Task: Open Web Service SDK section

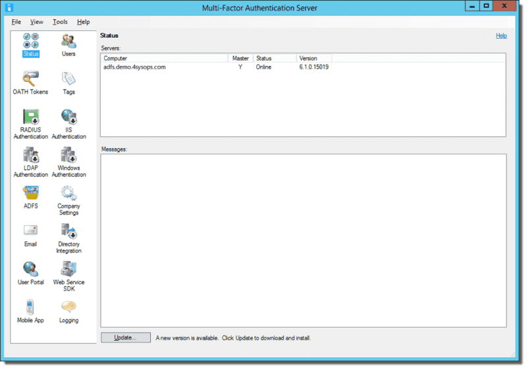Action: pyautogui.click(x=69, y=276)
